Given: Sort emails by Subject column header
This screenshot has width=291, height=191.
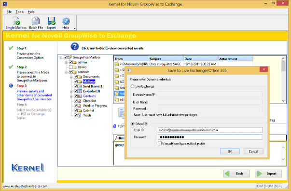Looking at the screenshot, I should click(166, 59).
